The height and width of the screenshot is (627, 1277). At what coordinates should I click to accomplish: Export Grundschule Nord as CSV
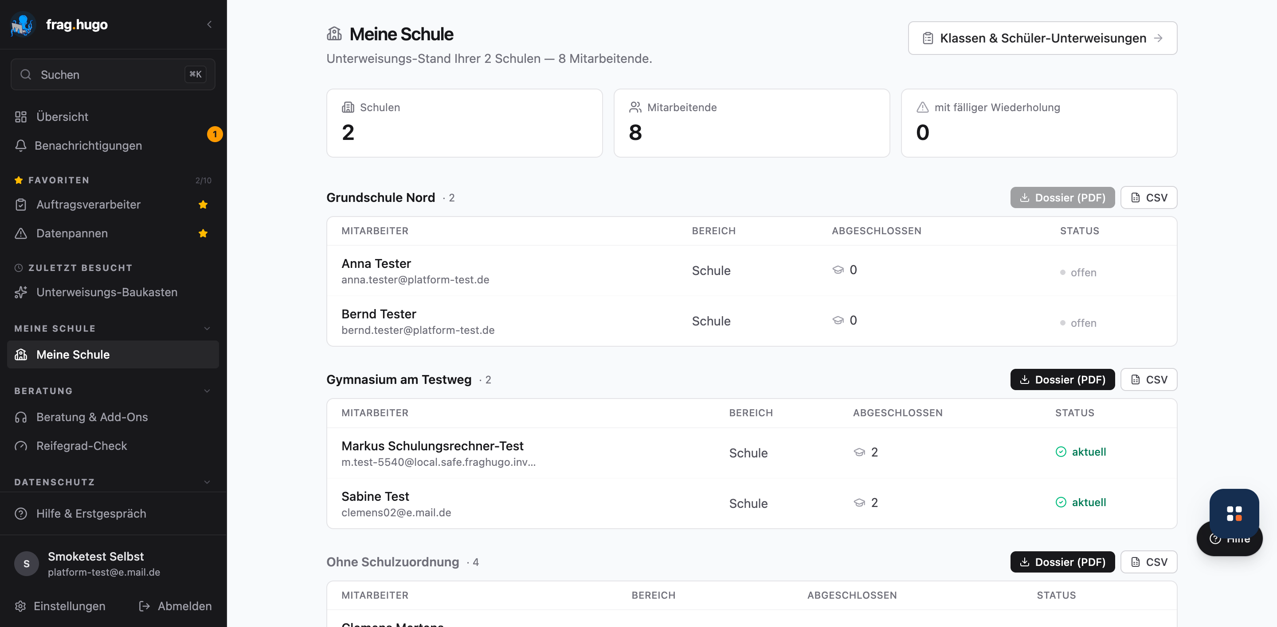[1148, 197]
